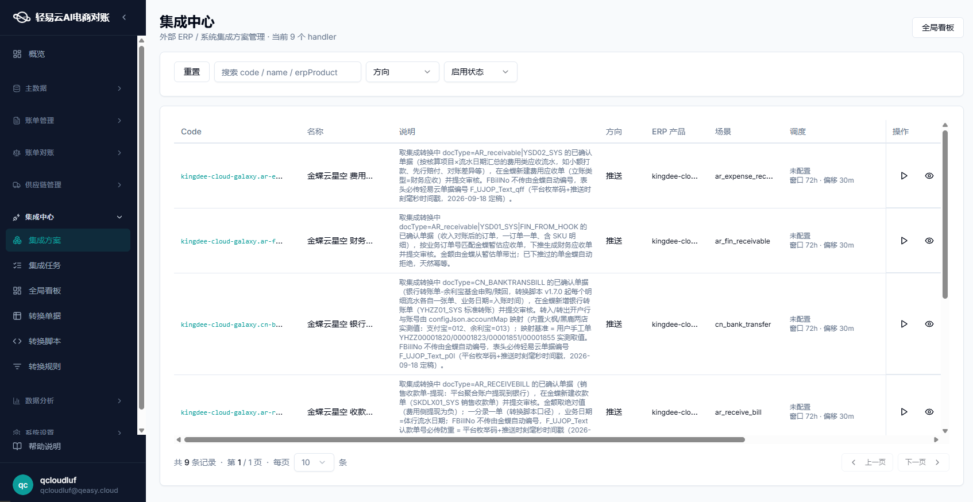The width and height of the screenshot is (973, 502).
Task: Expand the 数据分析 menu group
Action: 68,401
